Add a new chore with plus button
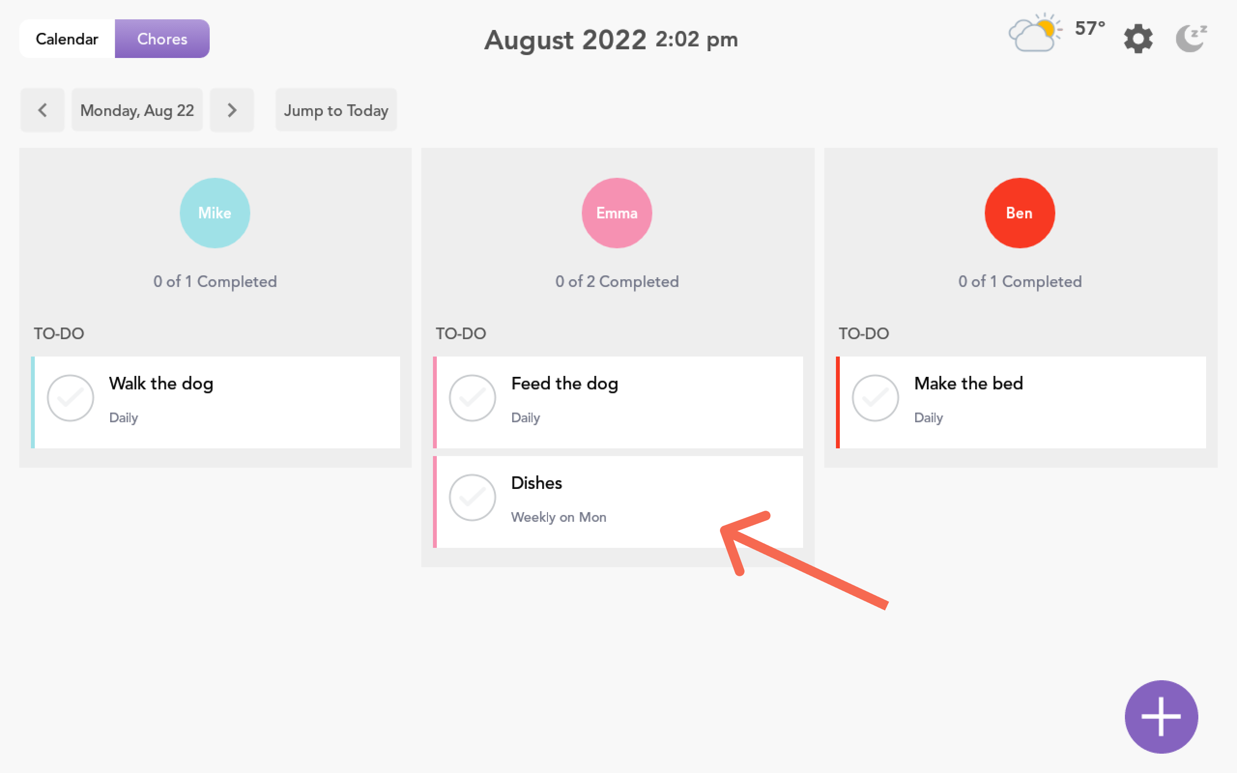The height and width of the screenshot is (773, 1237). coord(1161,716)
